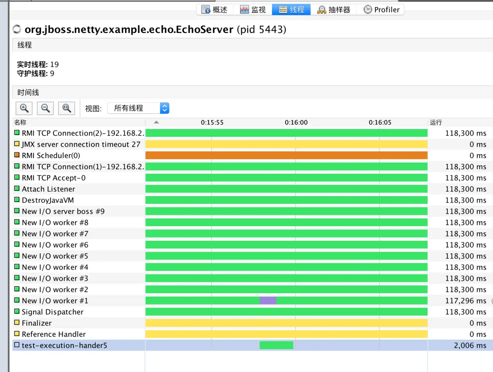Image resolution: width=493 pixels, height=372 pixels.
Task: Click the yellow status icon beside Reference Handler
Action: click(17, 334)
